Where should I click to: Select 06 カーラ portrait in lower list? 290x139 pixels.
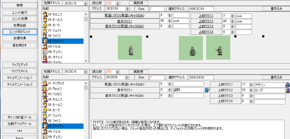coord(45,110)
